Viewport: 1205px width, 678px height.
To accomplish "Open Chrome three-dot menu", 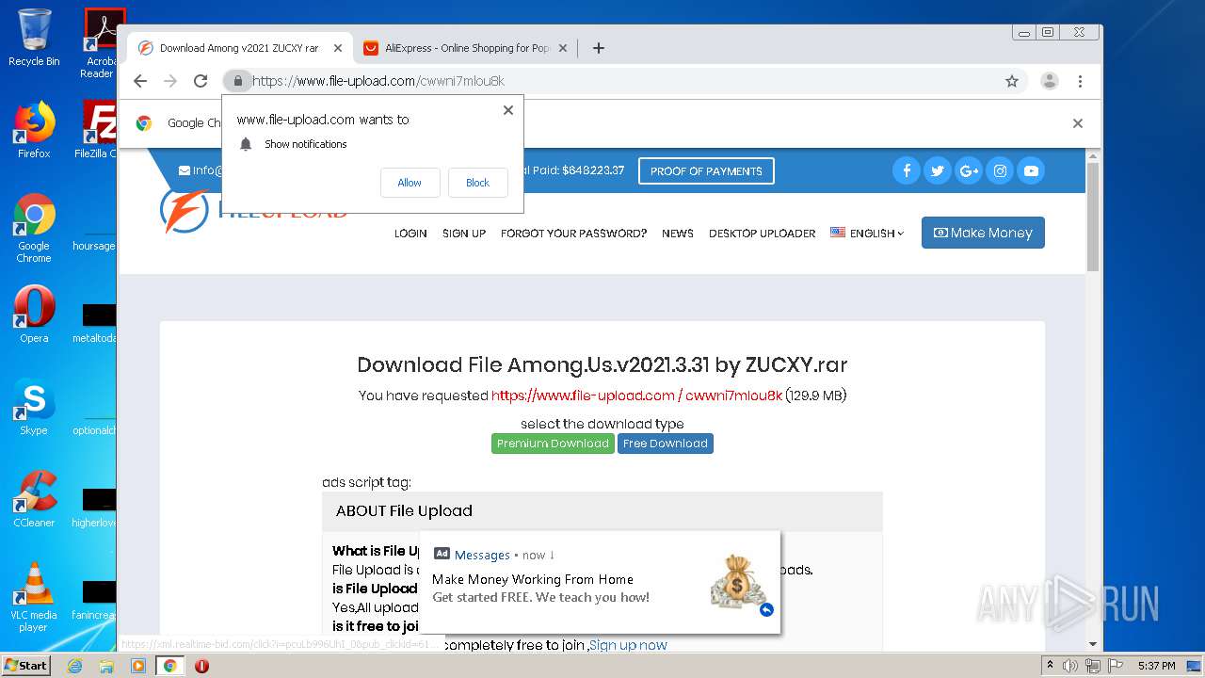I will pos(1081,81).
